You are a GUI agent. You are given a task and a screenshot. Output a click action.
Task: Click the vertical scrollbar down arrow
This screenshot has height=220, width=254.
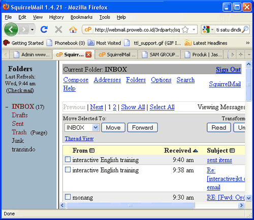(x=248, y=198)
